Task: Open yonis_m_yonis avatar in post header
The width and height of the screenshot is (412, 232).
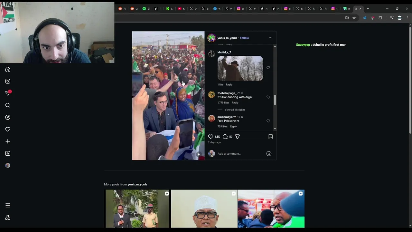Action: pyautogui.click(x=211, y=38)
